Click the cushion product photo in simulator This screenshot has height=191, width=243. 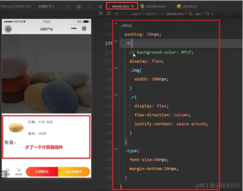[x=46, y=74]
